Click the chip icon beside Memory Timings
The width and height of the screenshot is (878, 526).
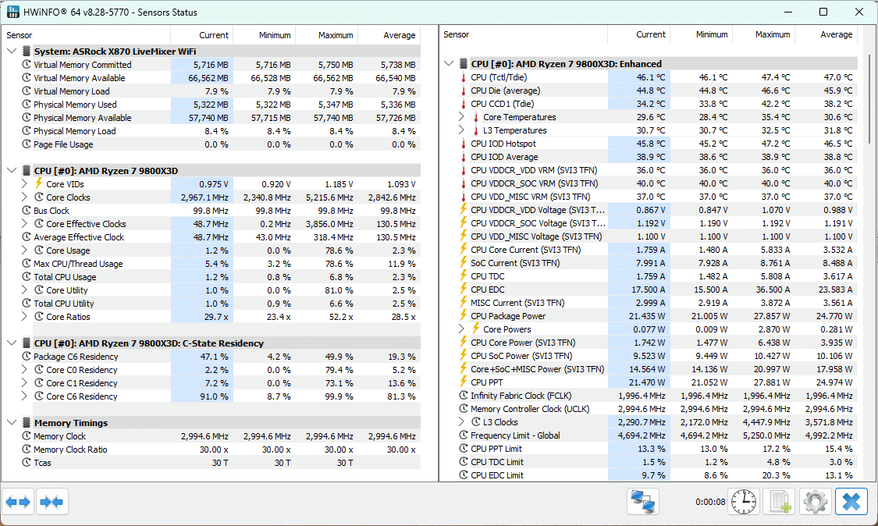pyautogui.click(x=27, y=422)
